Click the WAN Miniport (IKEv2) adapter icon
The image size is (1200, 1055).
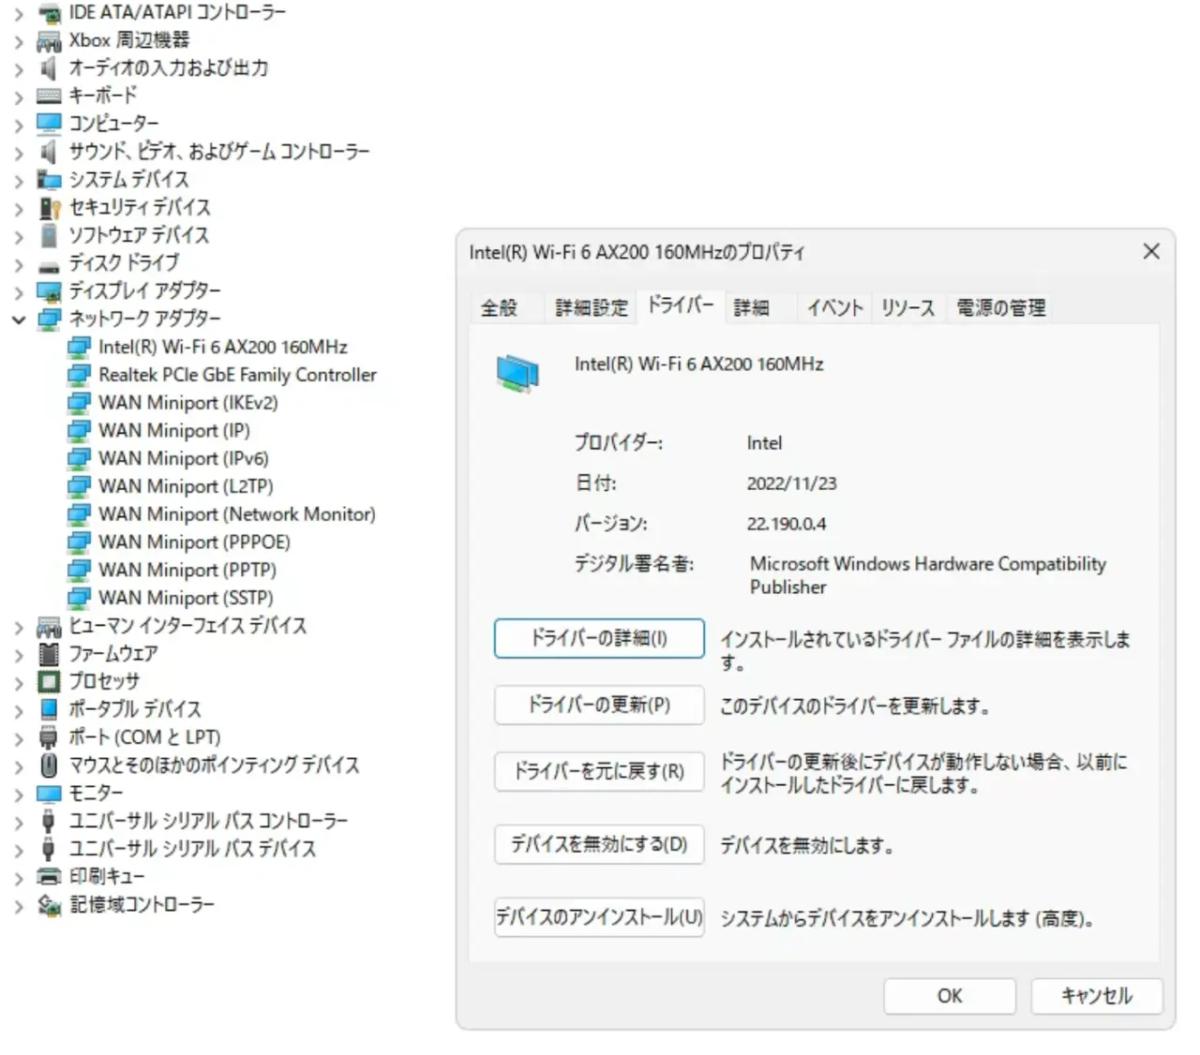tap(79, 403)
